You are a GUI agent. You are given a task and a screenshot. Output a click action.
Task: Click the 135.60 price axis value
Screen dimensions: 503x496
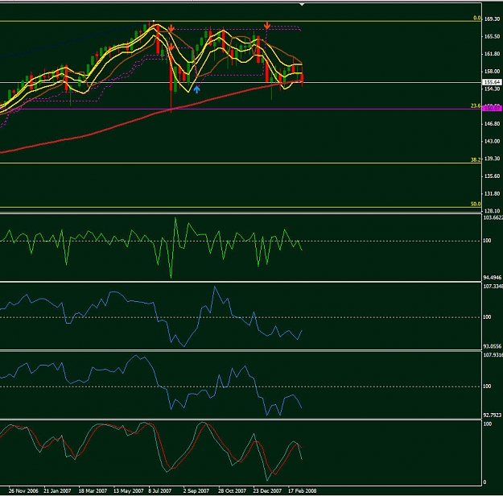[492, 176]
